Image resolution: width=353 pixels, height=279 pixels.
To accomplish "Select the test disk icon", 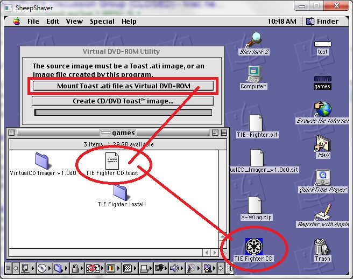I will point(323,48).
